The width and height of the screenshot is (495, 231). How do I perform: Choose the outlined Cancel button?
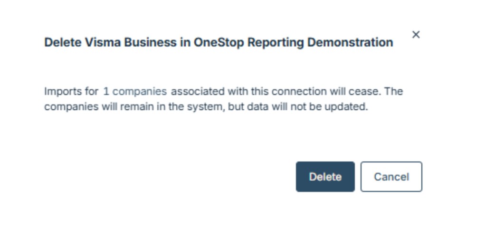(391, 177)
